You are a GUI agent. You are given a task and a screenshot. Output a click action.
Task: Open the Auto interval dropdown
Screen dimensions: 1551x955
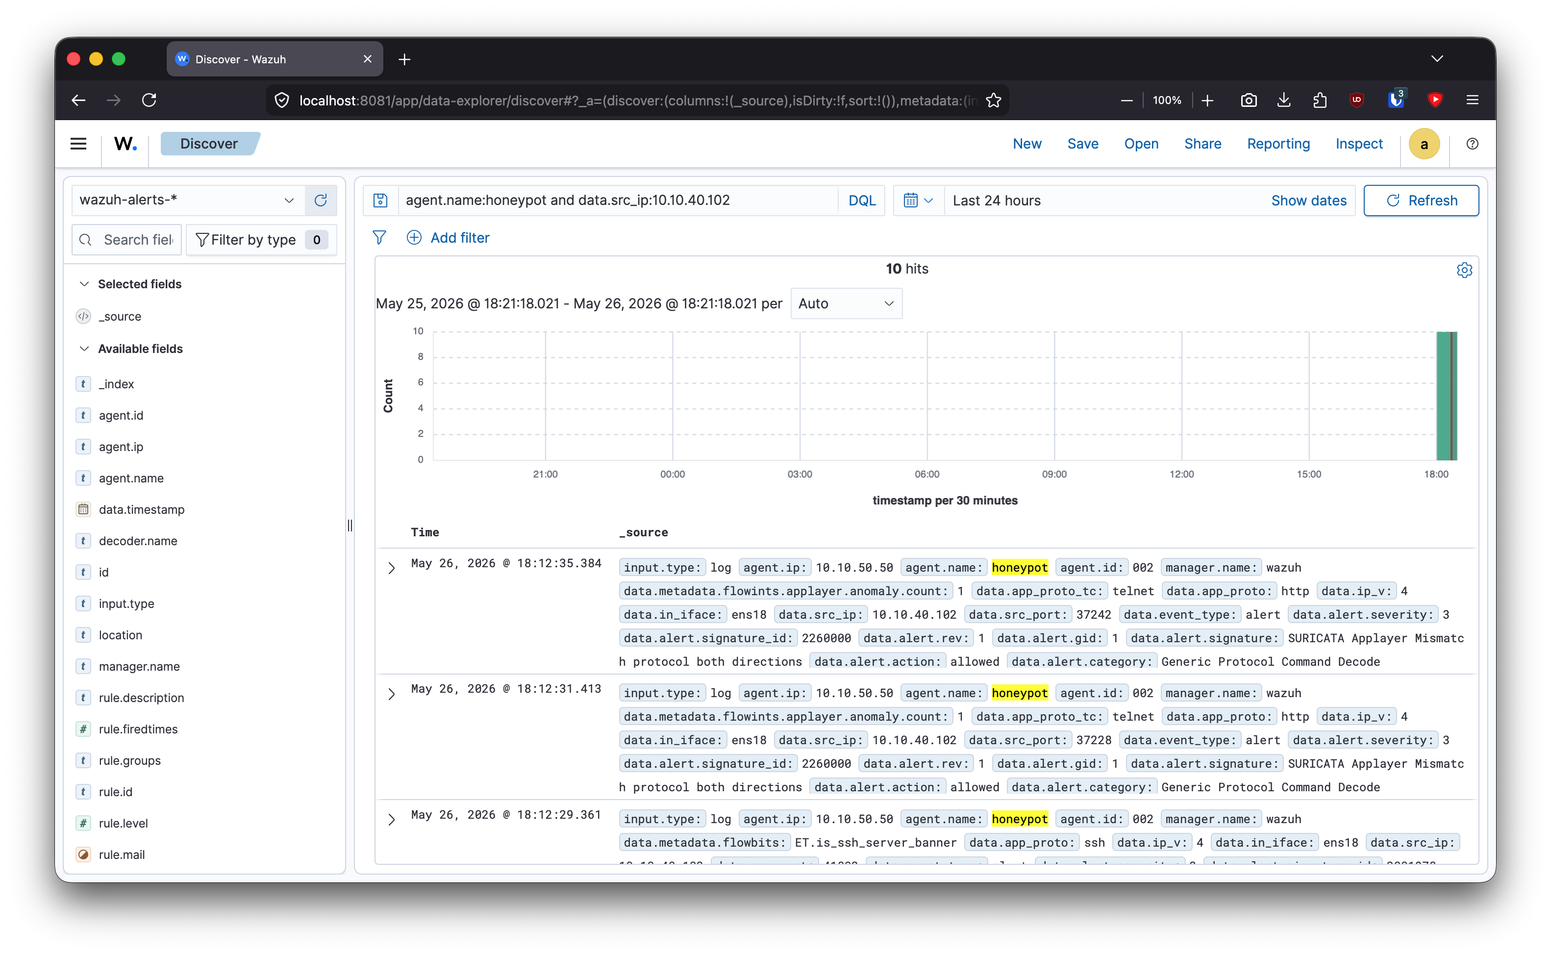(x=846, y=304)
